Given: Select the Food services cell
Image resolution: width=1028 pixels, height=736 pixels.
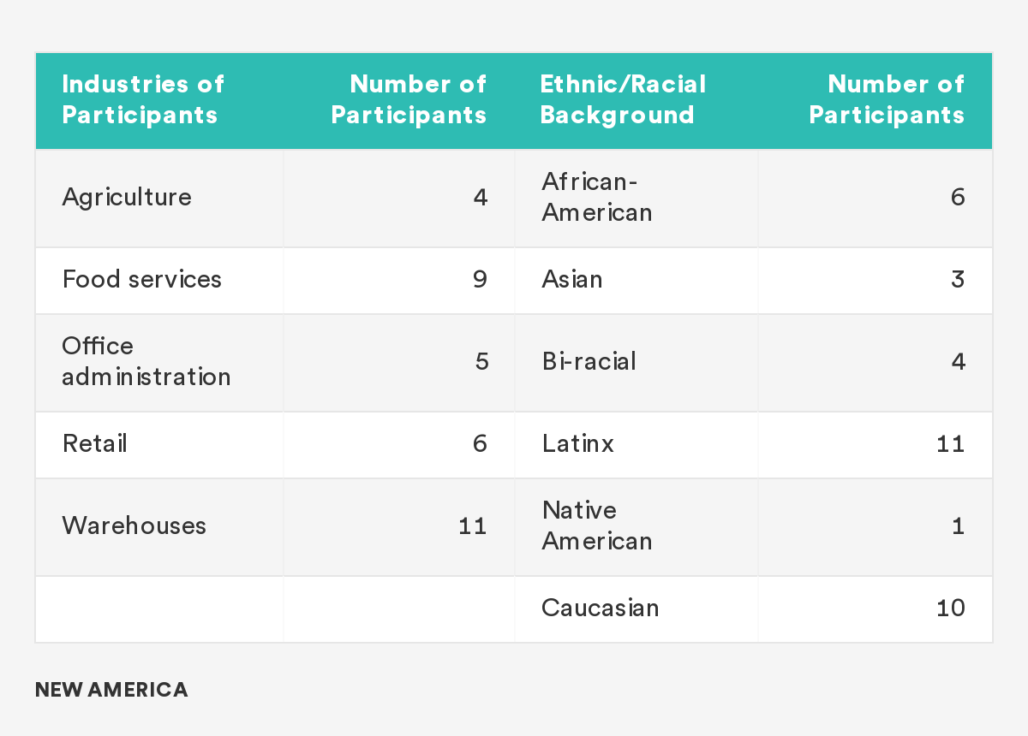Looking at the screenshot, I should [142, 279].
